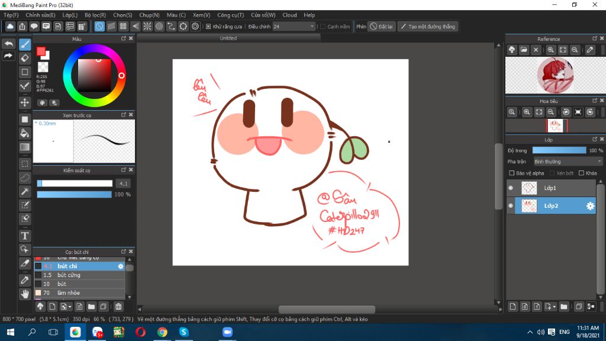Enable the cross grid snap guide

[123, 26]
